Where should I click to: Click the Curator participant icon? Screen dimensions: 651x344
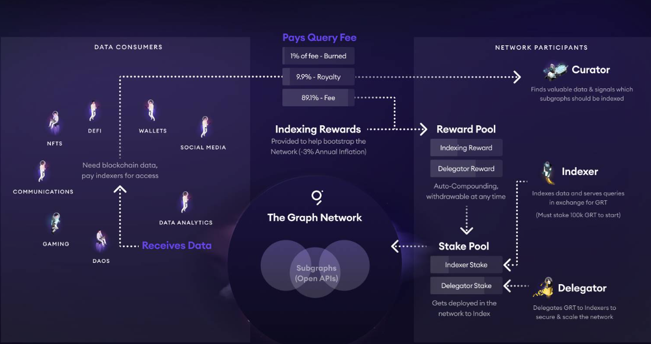click(x=556, y=70)
